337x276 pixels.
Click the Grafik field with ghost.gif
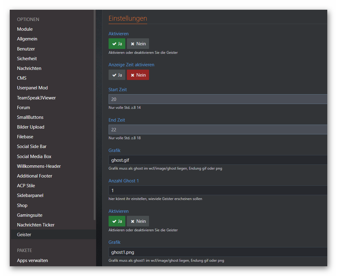(x=217, y=160)
